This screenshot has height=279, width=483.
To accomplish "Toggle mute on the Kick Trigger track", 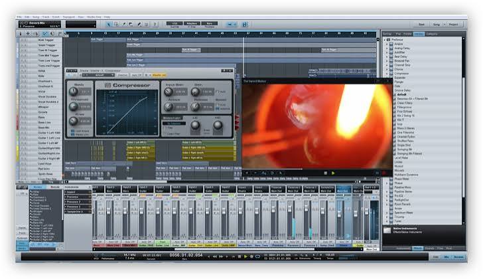I will pos(23,40).
